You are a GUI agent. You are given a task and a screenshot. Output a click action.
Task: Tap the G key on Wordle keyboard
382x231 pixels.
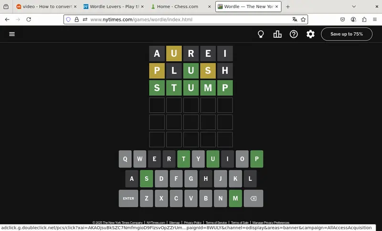click(x=191, y=178)
